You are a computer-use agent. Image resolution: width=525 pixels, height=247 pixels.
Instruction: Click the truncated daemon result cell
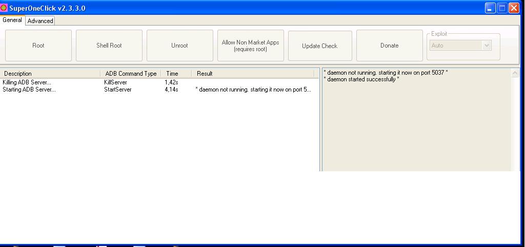[253, 89]
